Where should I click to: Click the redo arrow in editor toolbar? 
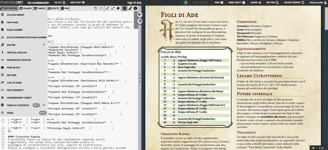pos(102,8)
